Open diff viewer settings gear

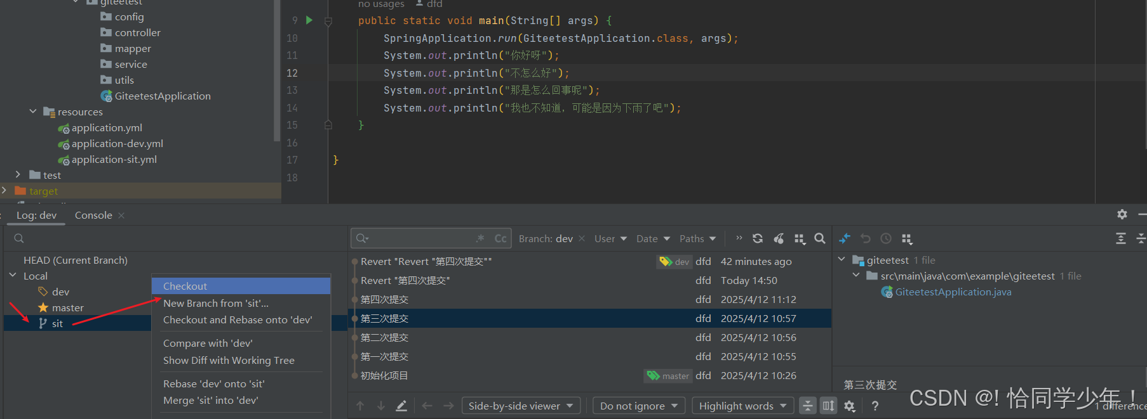pos(850,406)
